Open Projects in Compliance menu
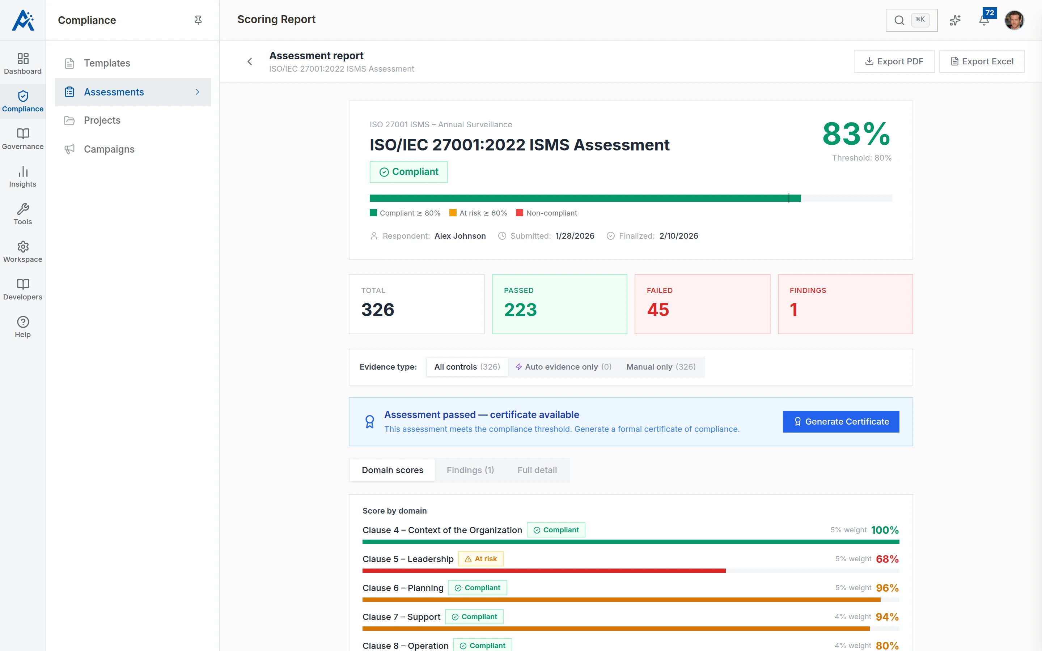The height and width of the screenshot is (651, 1042). 133,120
